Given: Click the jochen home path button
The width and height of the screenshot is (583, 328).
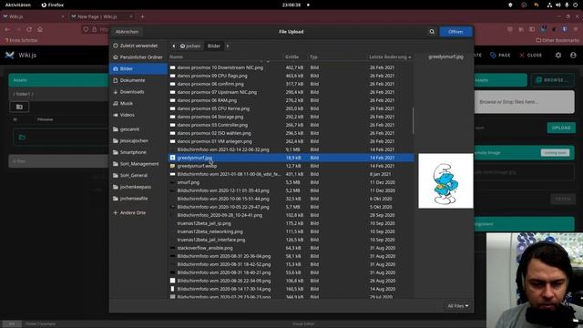Looking at the screenshot, I should (x=190, y=46).
